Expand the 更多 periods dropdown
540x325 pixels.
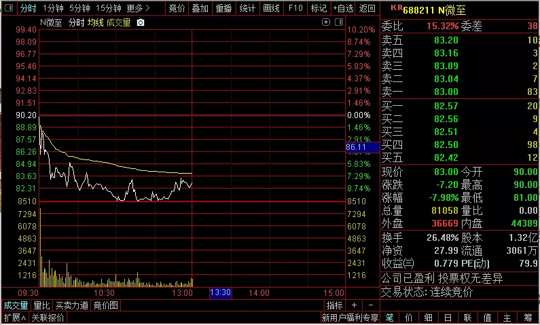click(138, 8)
